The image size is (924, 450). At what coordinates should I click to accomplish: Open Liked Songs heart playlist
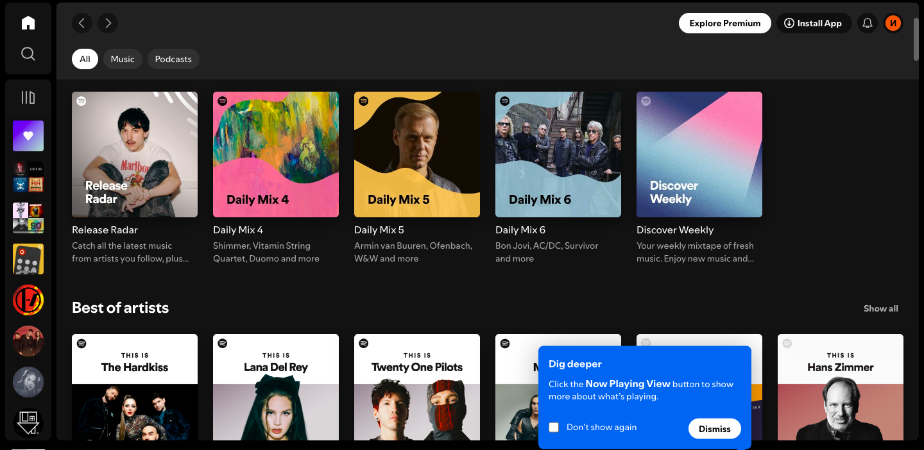coord(28,136)
